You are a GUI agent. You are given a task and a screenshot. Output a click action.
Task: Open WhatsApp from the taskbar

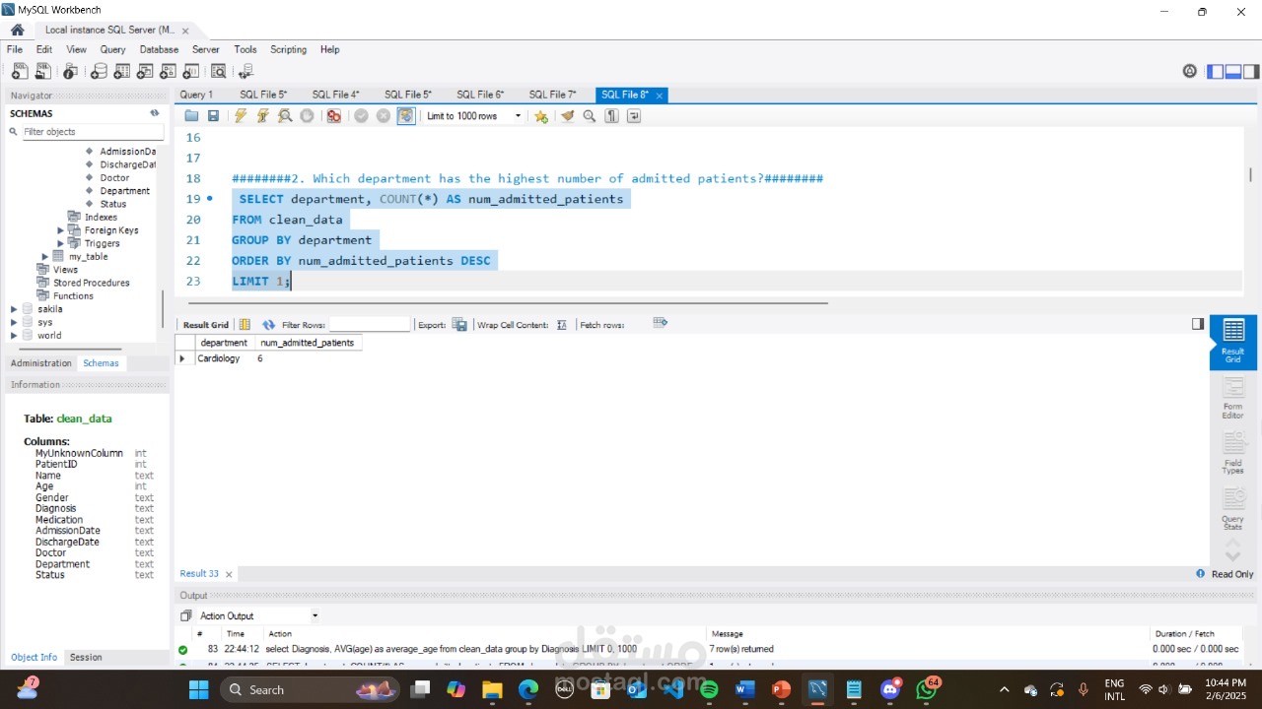pos(926,689)
